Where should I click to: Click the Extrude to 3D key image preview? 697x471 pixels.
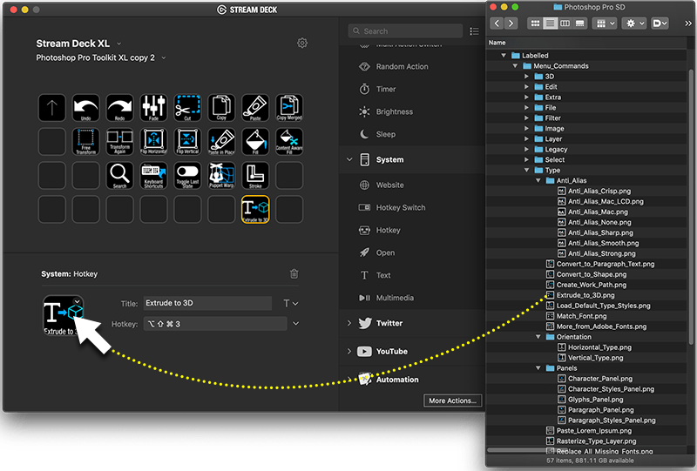[x=63, y=315]
